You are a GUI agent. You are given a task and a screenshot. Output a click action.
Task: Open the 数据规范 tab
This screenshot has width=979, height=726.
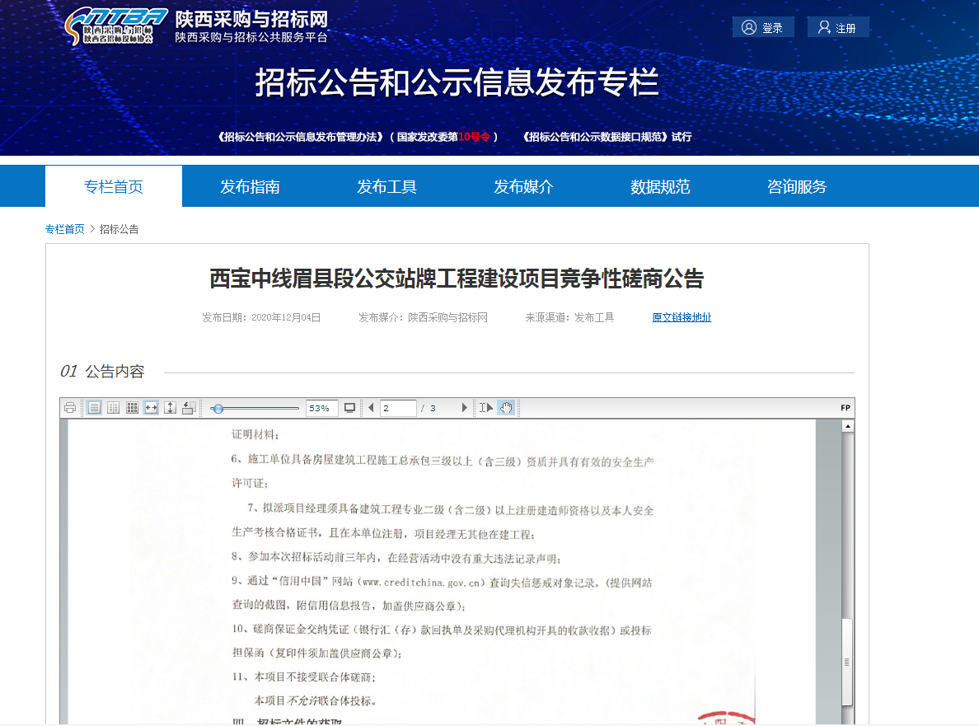pyautogui.click(x=660, y=187)
